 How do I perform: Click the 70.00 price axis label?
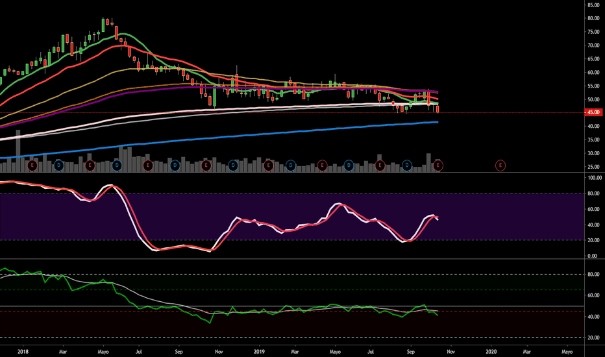point(593,45)
